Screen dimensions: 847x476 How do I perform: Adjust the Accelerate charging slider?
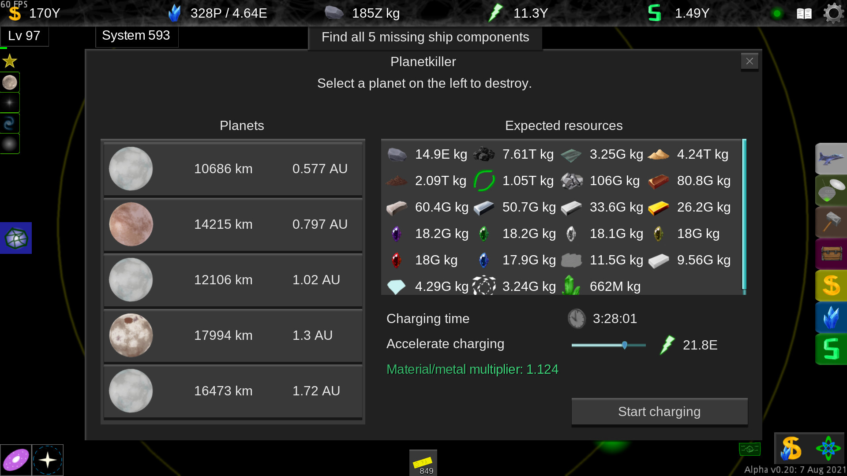[x=625, y=346]
